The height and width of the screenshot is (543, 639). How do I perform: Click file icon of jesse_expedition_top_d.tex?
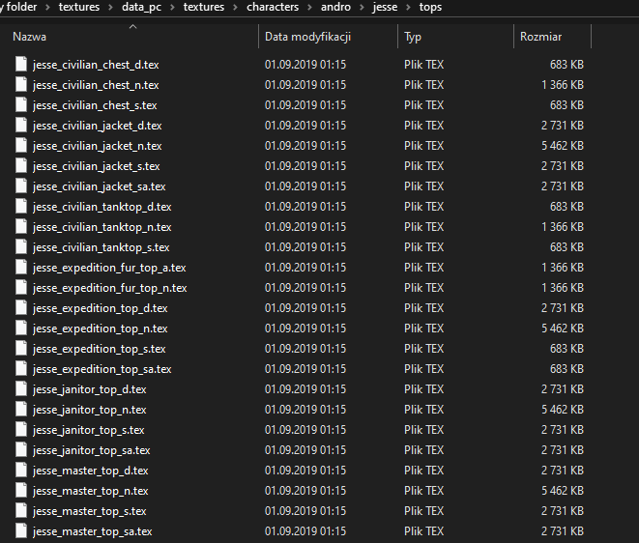coord(21,308)
